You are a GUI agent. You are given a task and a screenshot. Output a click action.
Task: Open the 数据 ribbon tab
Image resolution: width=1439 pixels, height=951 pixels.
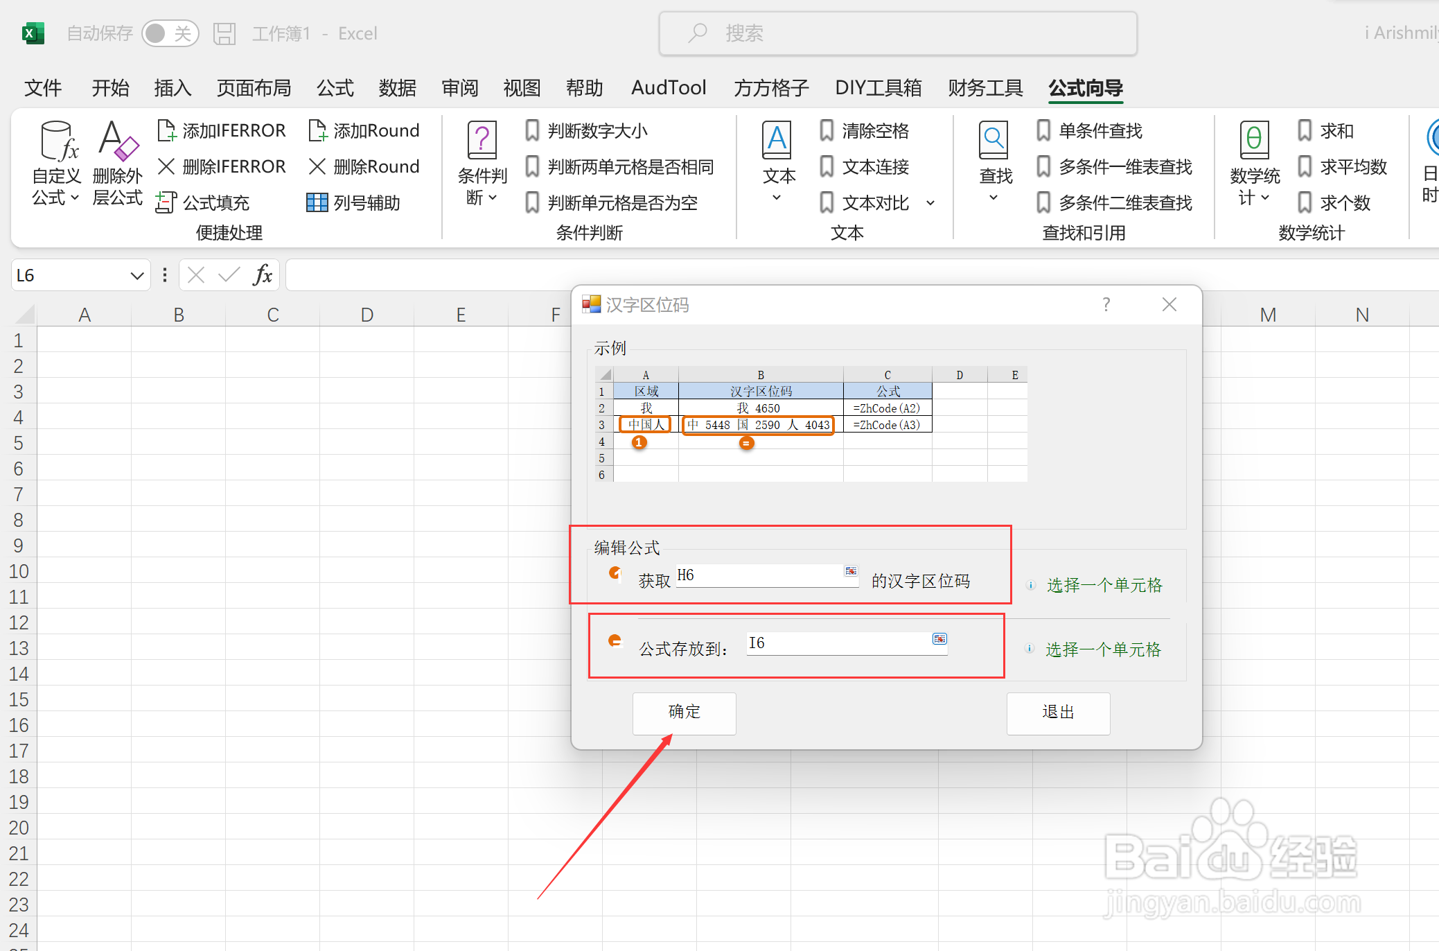pos(397,88)
